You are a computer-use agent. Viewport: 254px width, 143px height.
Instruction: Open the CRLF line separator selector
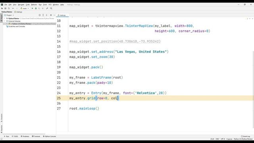click(217, 139)
